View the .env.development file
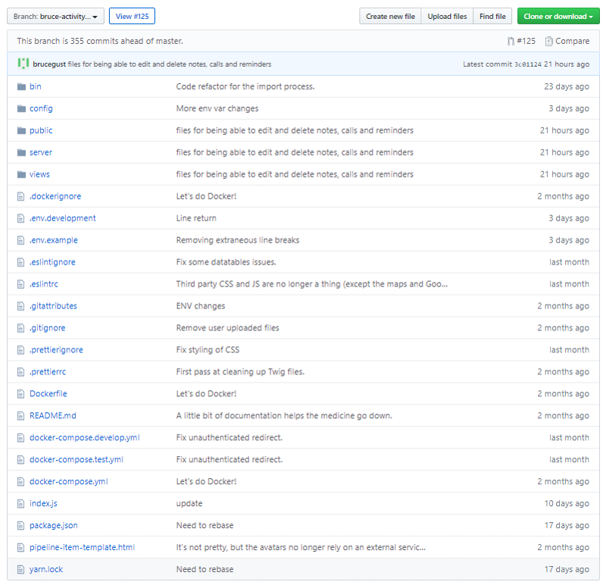 [x=63, y=218]
